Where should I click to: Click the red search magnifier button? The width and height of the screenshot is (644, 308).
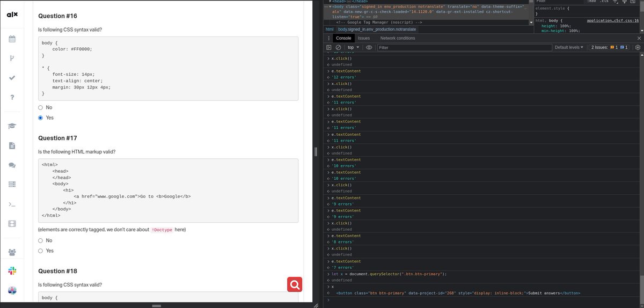click(x=295, y=284)
